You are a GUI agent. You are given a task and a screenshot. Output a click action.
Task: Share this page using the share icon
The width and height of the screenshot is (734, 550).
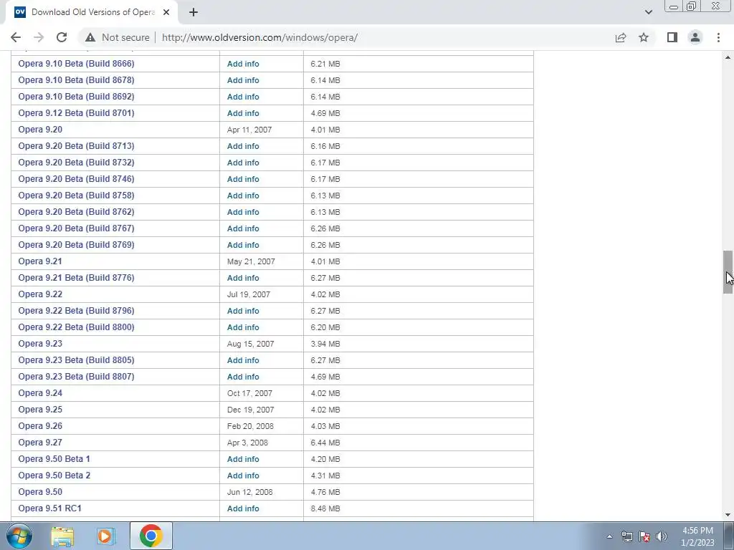pyautogui.click(x=621, y=37)
